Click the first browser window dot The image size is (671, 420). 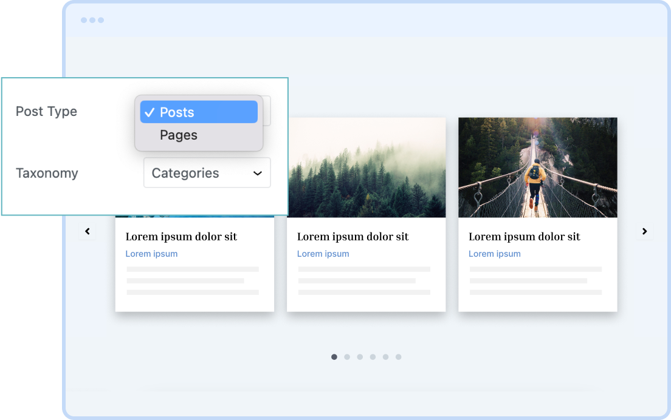83,20
